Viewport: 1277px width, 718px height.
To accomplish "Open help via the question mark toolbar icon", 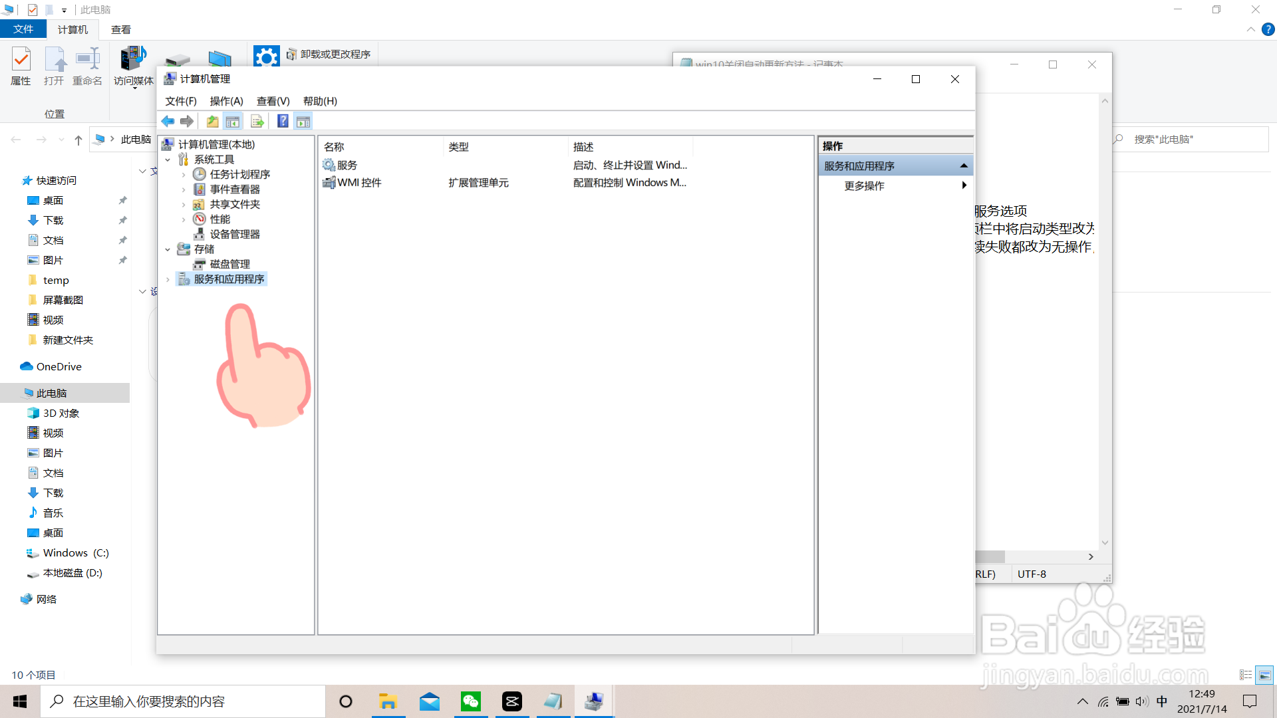I will coord(283,121).
